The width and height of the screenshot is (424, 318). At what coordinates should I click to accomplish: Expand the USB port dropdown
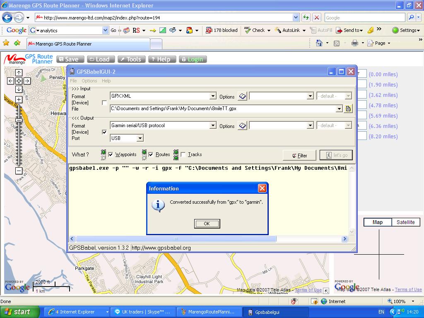tap(140, 138)
